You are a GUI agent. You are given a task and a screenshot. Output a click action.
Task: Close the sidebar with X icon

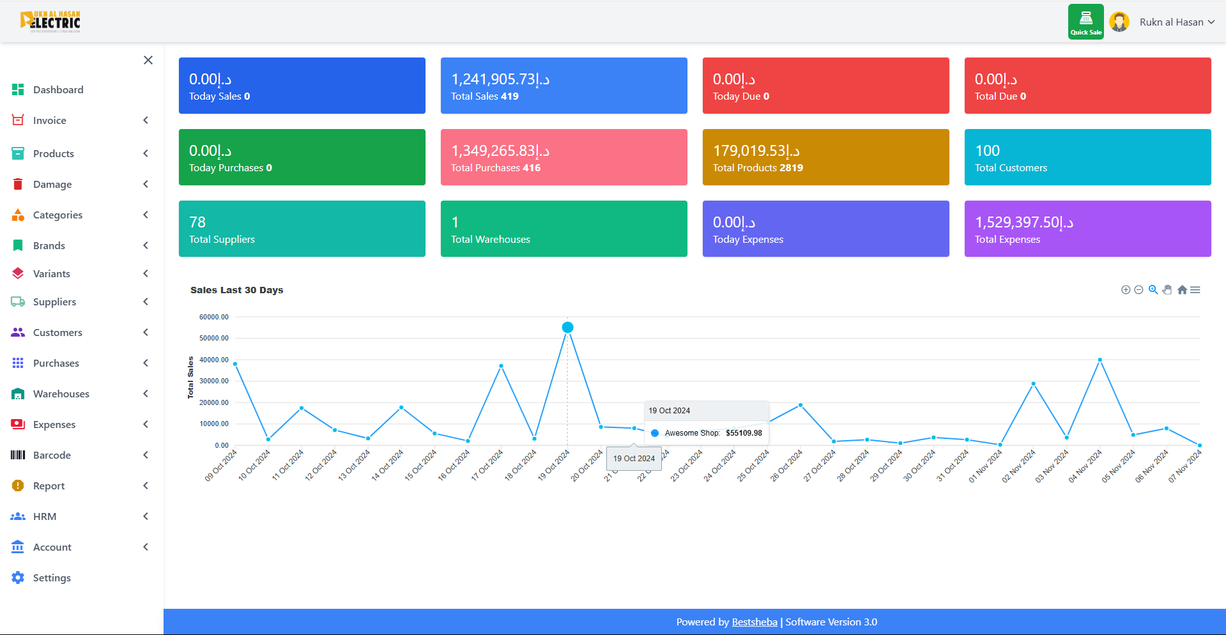[148, 60]
